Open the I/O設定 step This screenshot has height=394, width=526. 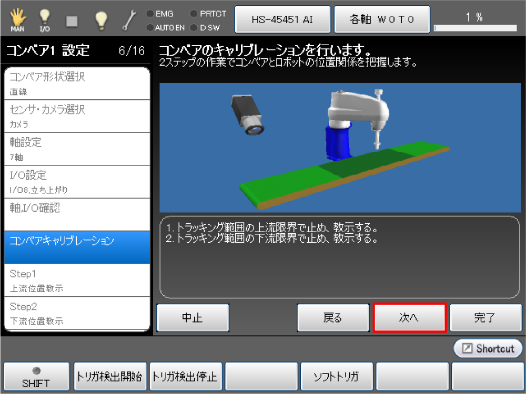(x=77, y=181)
